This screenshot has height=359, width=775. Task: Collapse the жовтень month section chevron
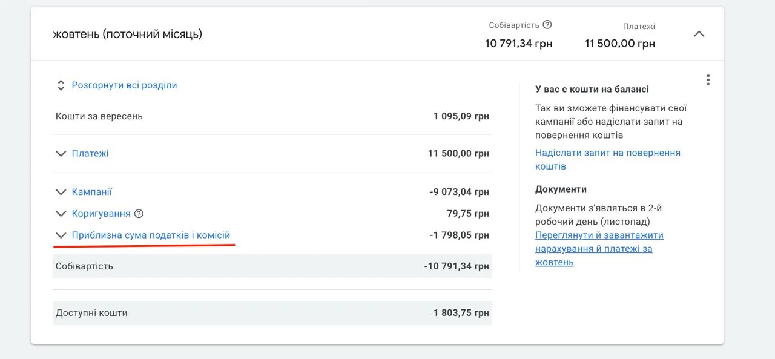699,34
